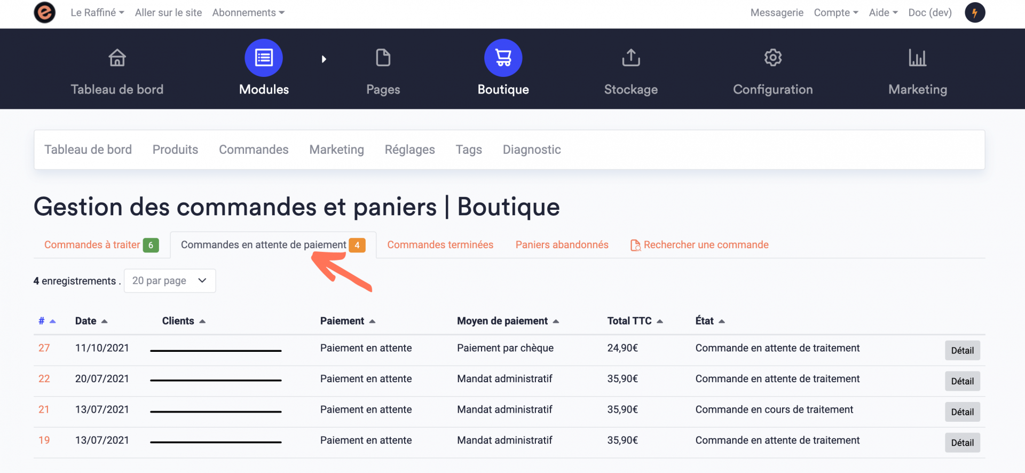Click the lightning bolt avatar icon
This screenshot has height=473, width=1025.
974,12
